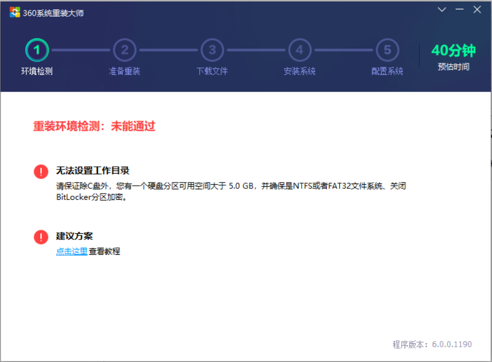This screenshot has width=492, height=362.
Task: Click the step 5 circle icon
Action: (387, 50)
